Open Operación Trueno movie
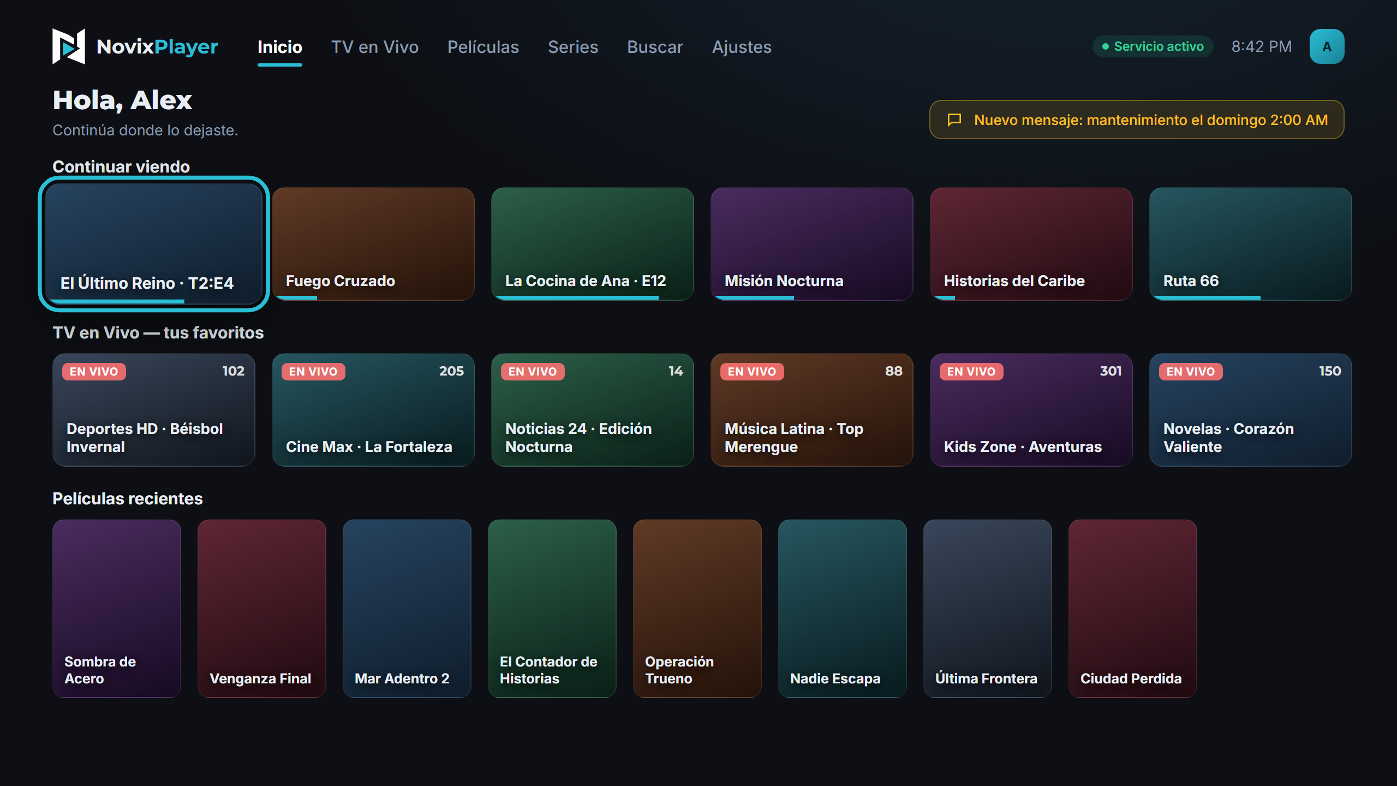Screen dimensions: 1397x786 tap(697, 609)
